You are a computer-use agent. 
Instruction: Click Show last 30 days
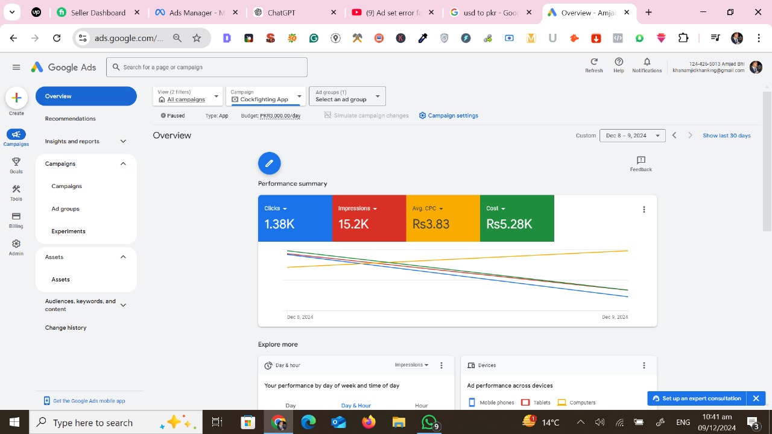coord(726,136)
